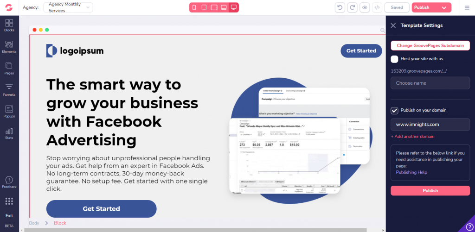Image resolution: width=475 pixels, height=232 pixels.
Task: Click the www.imnights.com domain field
Action: pos(430,124)
